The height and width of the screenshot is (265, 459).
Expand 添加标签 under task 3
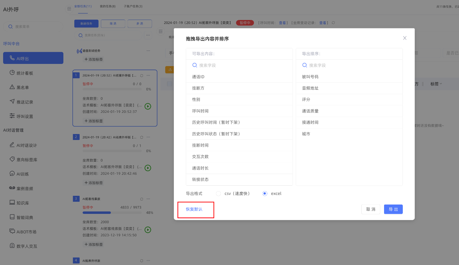(x=94, y=244)
